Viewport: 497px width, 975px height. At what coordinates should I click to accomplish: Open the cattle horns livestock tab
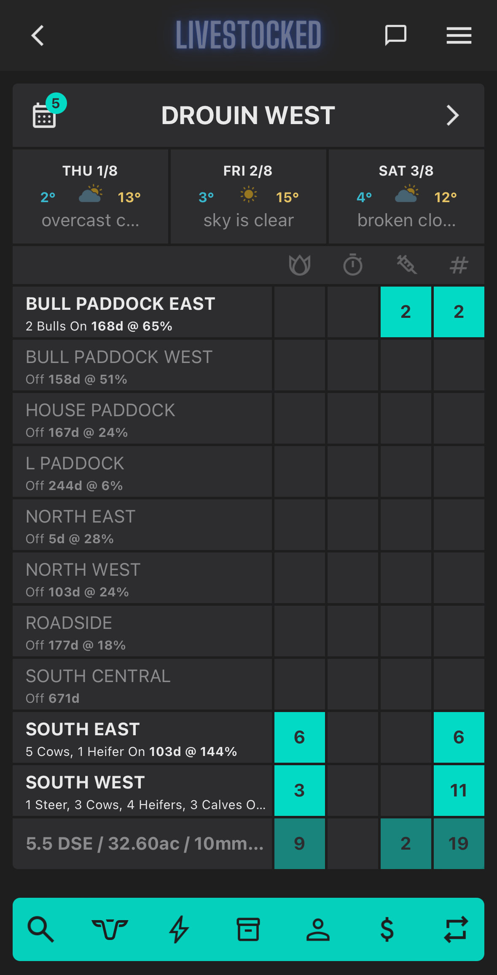(110, 929)
